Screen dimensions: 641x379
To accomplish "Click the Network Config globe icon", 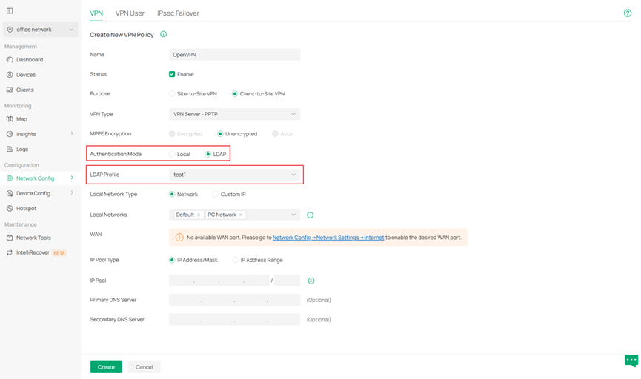I will coord(10,178).
